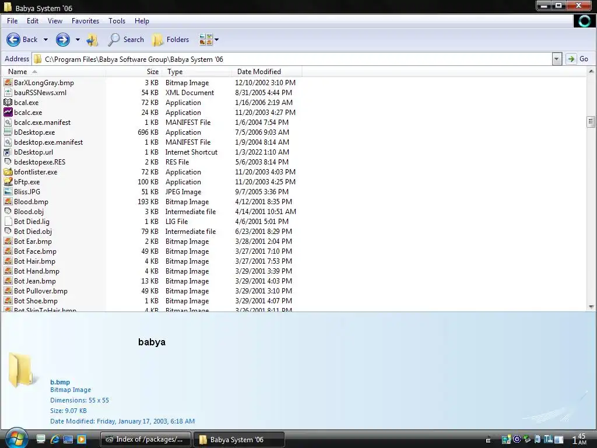Sort by the Name column header

point(53,72)
